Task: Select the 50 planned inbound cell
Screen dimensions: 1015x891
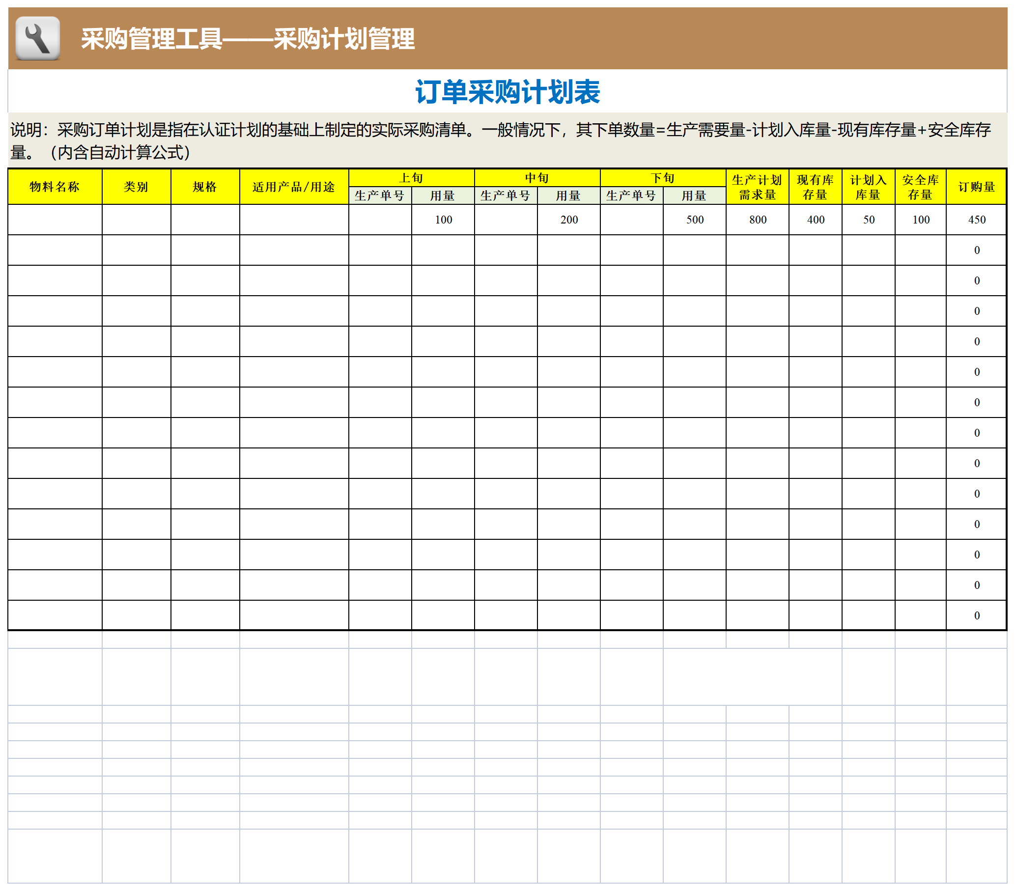Action: [869, 220]
